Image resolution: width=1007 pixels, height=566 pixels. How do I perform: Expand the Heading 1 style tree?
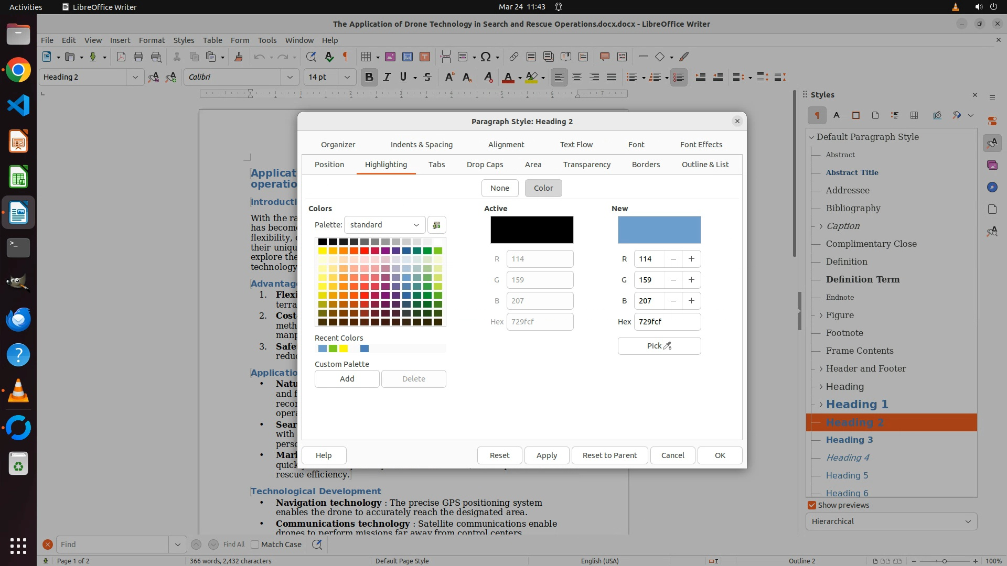[x=821, y=405]
